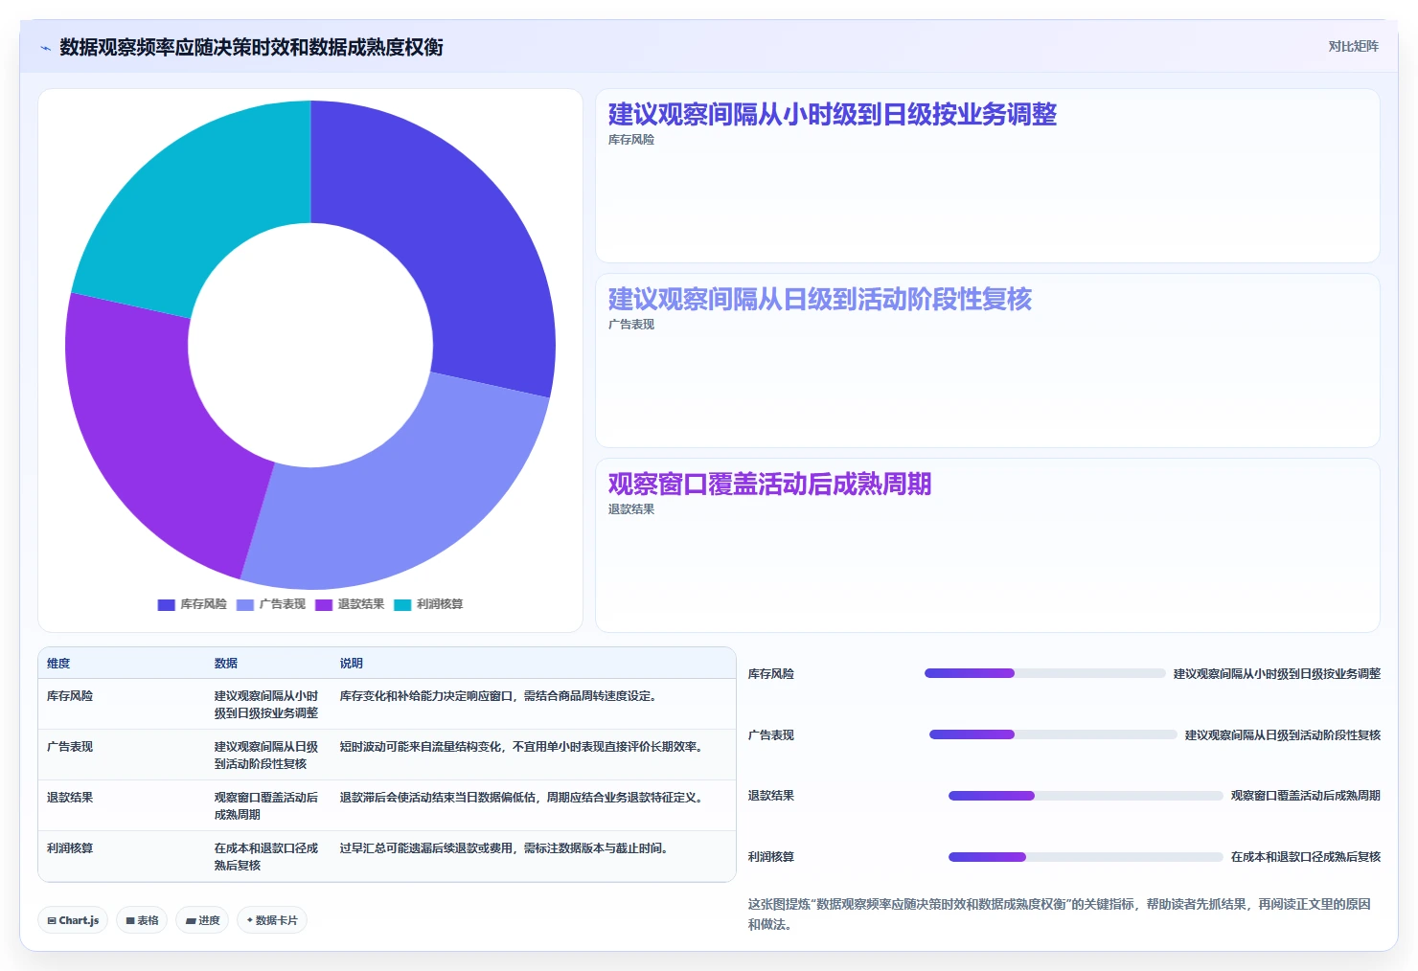This screenshot has width=1418, height=971.
Task: Click progress label 观察窗口覆盖活动后成熟周期
Action: point(1306,796)
